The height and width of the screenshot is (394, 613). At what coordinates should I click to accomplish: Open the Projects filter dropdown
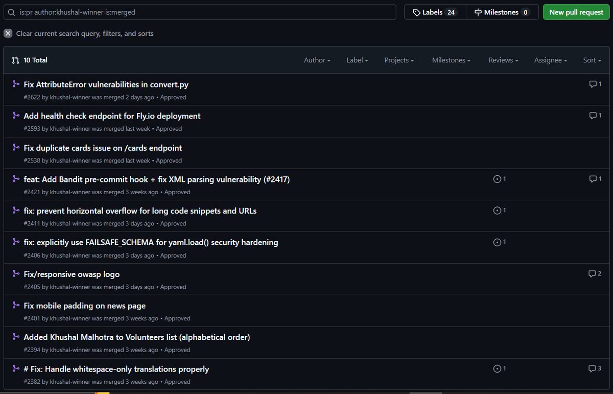(399, 60)
